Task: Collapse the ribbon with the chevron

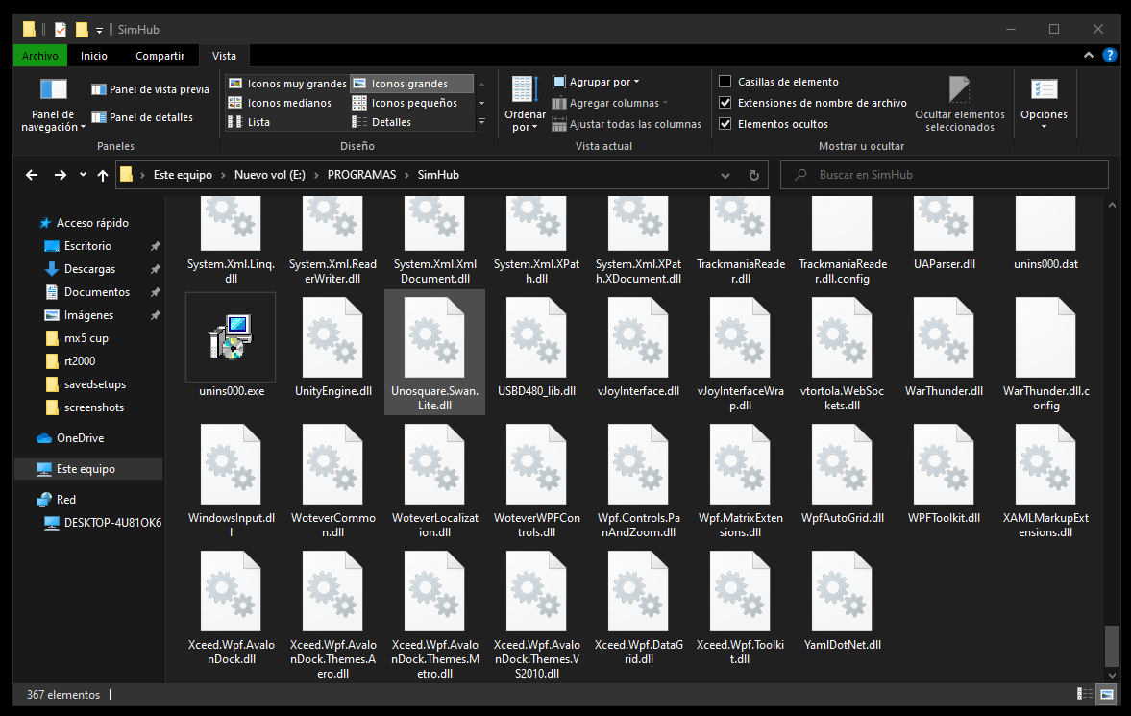Action: [1089, 55]
